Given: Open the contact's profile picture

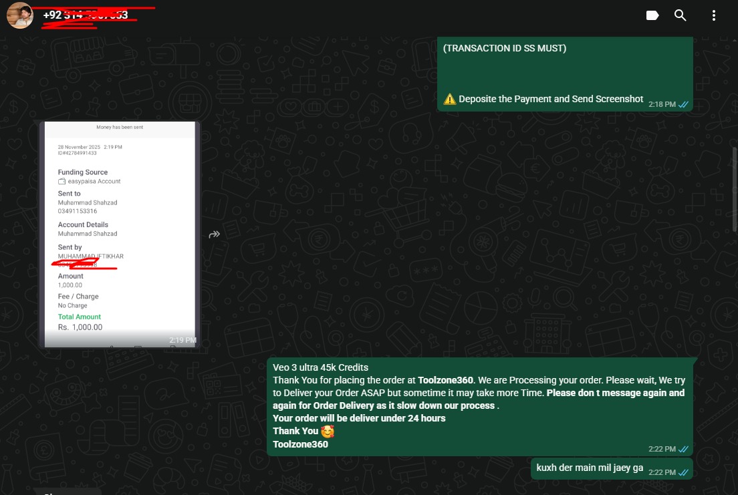Looking at the screenshot, I should click(x=20, y=15).
